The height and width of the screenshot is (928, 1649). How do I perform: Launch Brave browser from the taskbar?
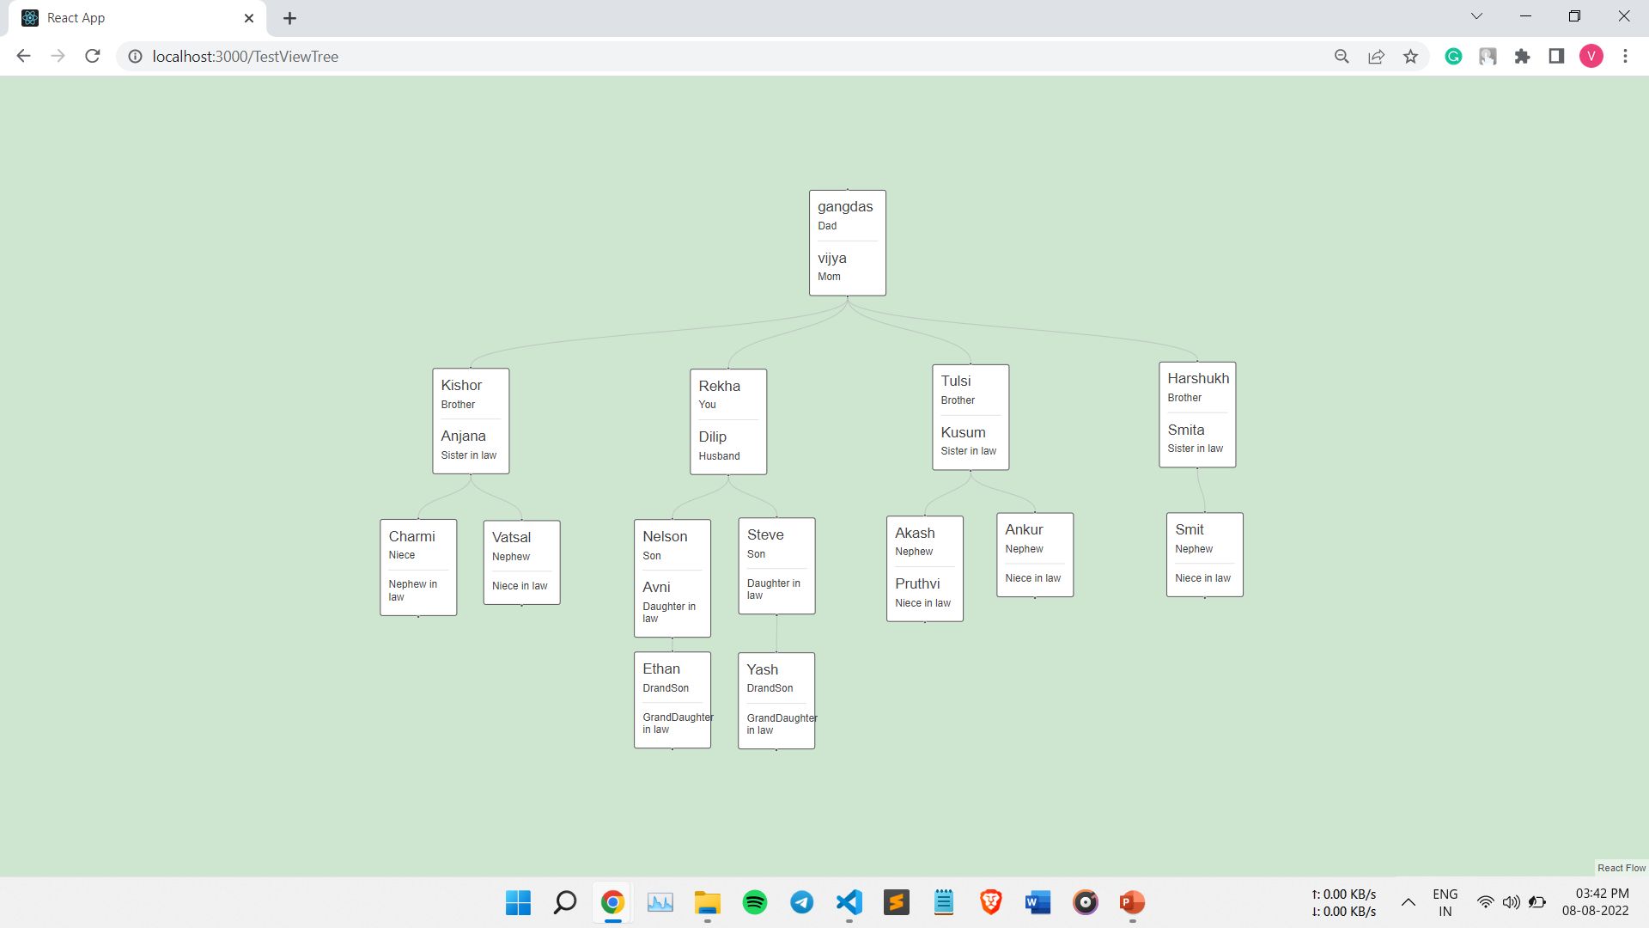point(990,902)
